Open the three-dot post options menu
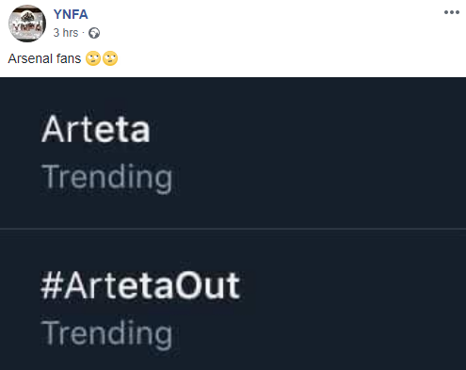This screenshot has height=370, width=466. (452, 12)
